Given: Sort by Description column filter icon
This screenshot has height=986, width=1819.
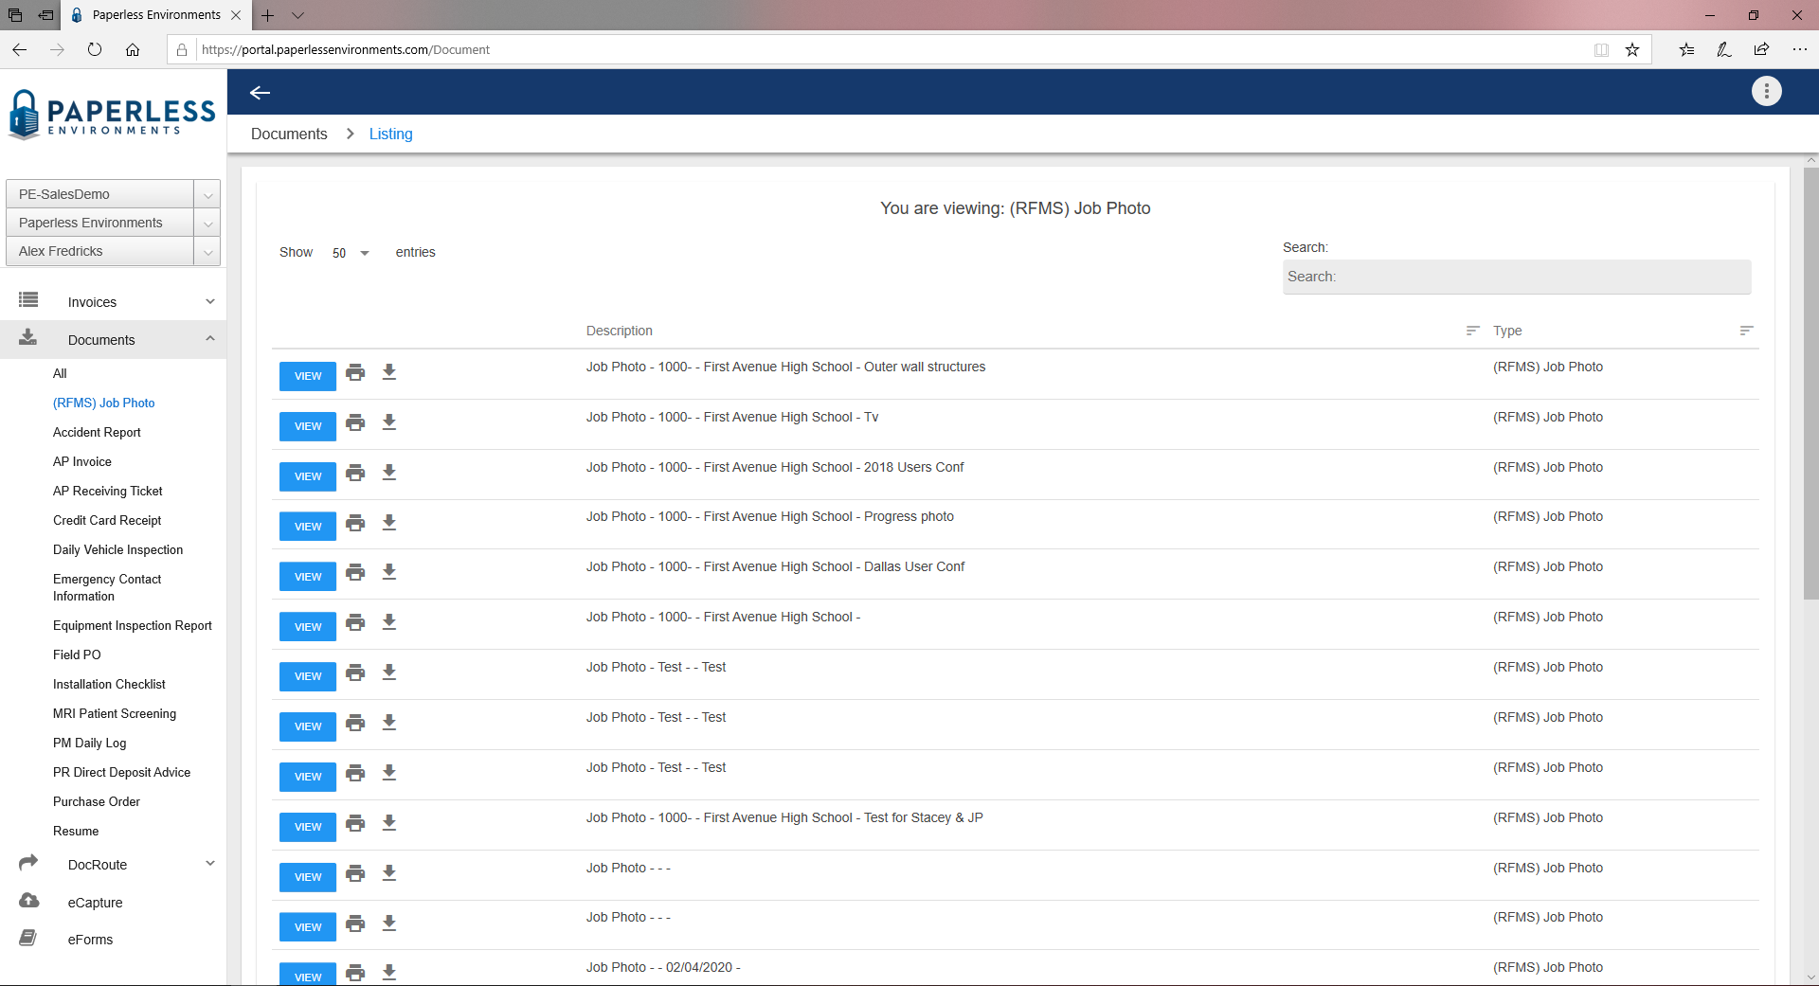Looking at the screenshot, I should (x=1472, y=331).
